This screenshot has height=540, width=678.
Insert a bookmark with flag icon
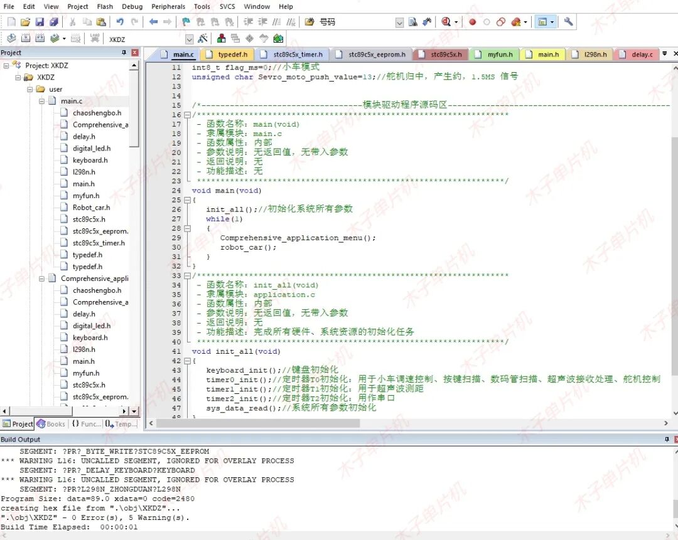186,21
